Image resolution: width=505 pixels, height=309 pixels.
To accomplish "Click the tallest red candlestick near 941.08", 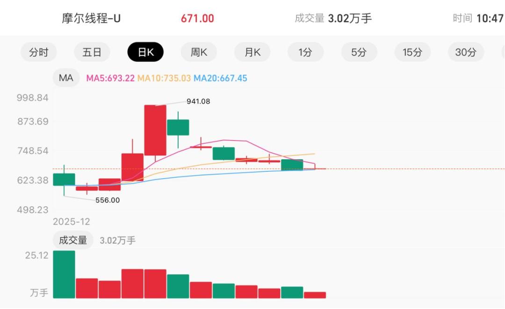I will [x=155, y=130].
